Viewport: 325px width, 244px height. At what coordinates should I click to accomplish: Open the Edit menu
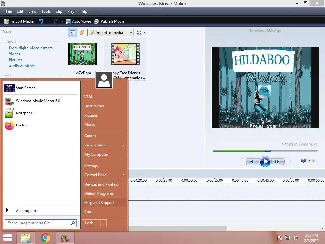tap(20, 11)
